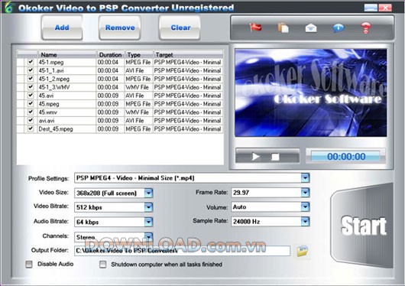Sort list by Name column header
This screenshot has width=405, height=286.
coord(67,54)
